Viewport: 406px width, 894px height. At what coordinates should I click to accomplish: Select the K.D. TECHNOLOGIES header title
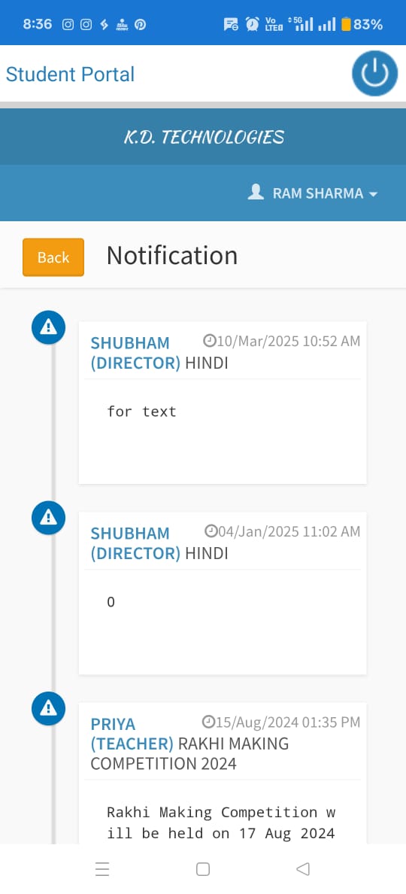coord(204,137)
